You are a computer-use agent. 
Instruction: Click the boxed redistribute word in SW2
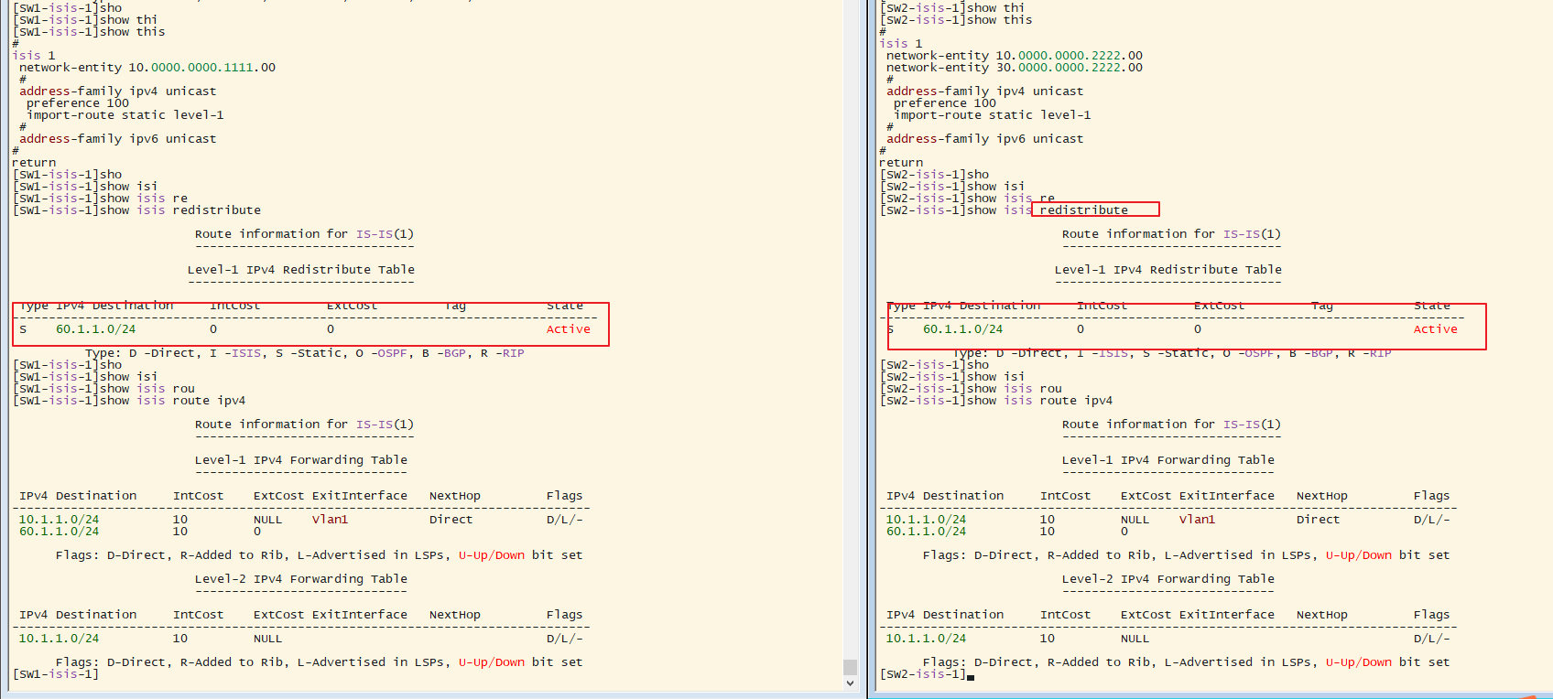tap(1083, 210)
